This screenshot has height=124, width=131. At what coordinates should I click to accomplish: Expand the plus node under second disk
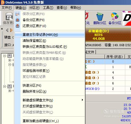(10, 91)
